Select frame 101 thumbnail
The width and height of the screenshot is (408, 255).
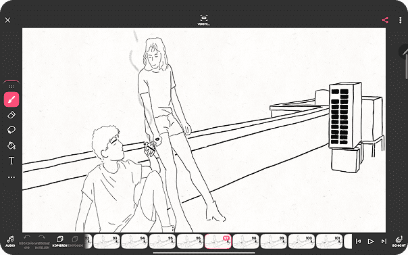pyautogui.click(x=330, y=241)
